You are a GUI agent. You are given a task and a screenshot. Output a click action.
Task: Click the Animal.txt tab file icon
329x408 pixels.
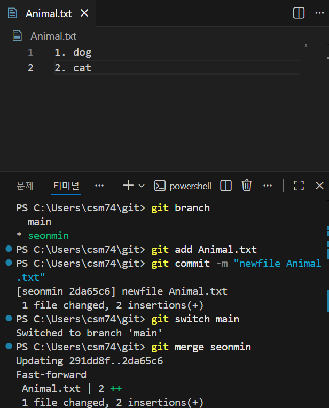pyautogui.click(x=12, y=13)
